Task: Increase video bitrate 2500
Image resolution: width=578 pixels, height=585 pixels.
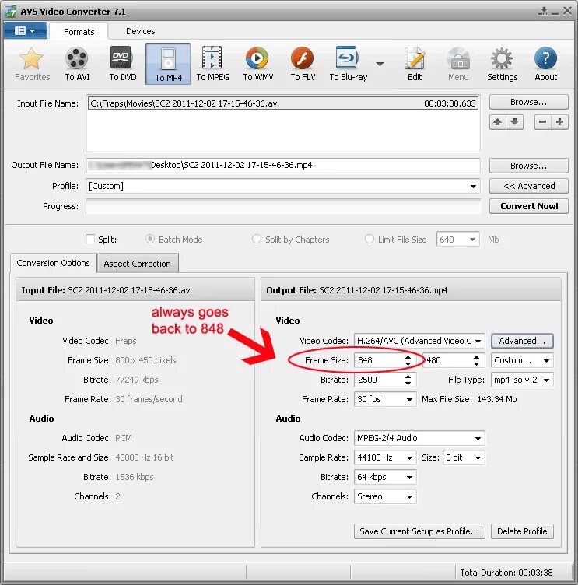Action: [x=408, y=377]
